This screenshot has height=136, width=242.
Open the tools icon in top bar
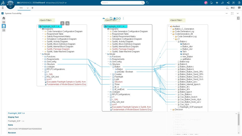(x=234, y=3)
